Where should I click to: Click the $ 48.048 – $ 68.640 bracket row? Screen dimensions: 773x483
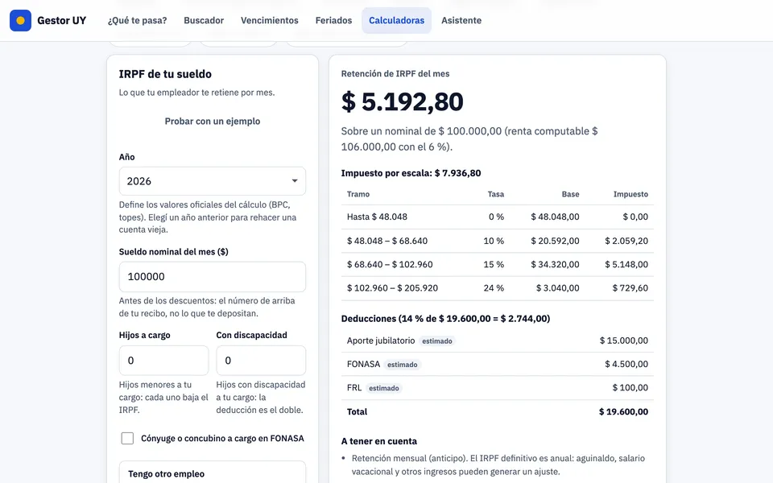coord(498,241)
